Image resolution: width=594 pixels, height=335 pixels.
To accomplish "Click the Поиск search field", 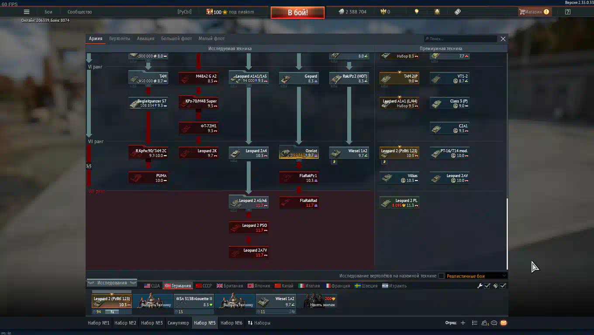I will (x=460, y=39).
